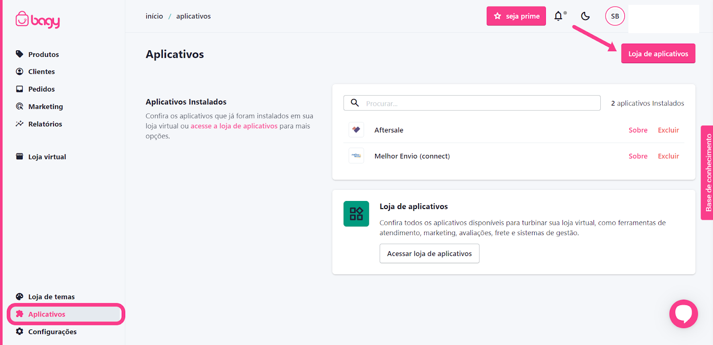Select Aplicativos in the sidebar
This screenshot has height=345, width=713.
point(66,314)
